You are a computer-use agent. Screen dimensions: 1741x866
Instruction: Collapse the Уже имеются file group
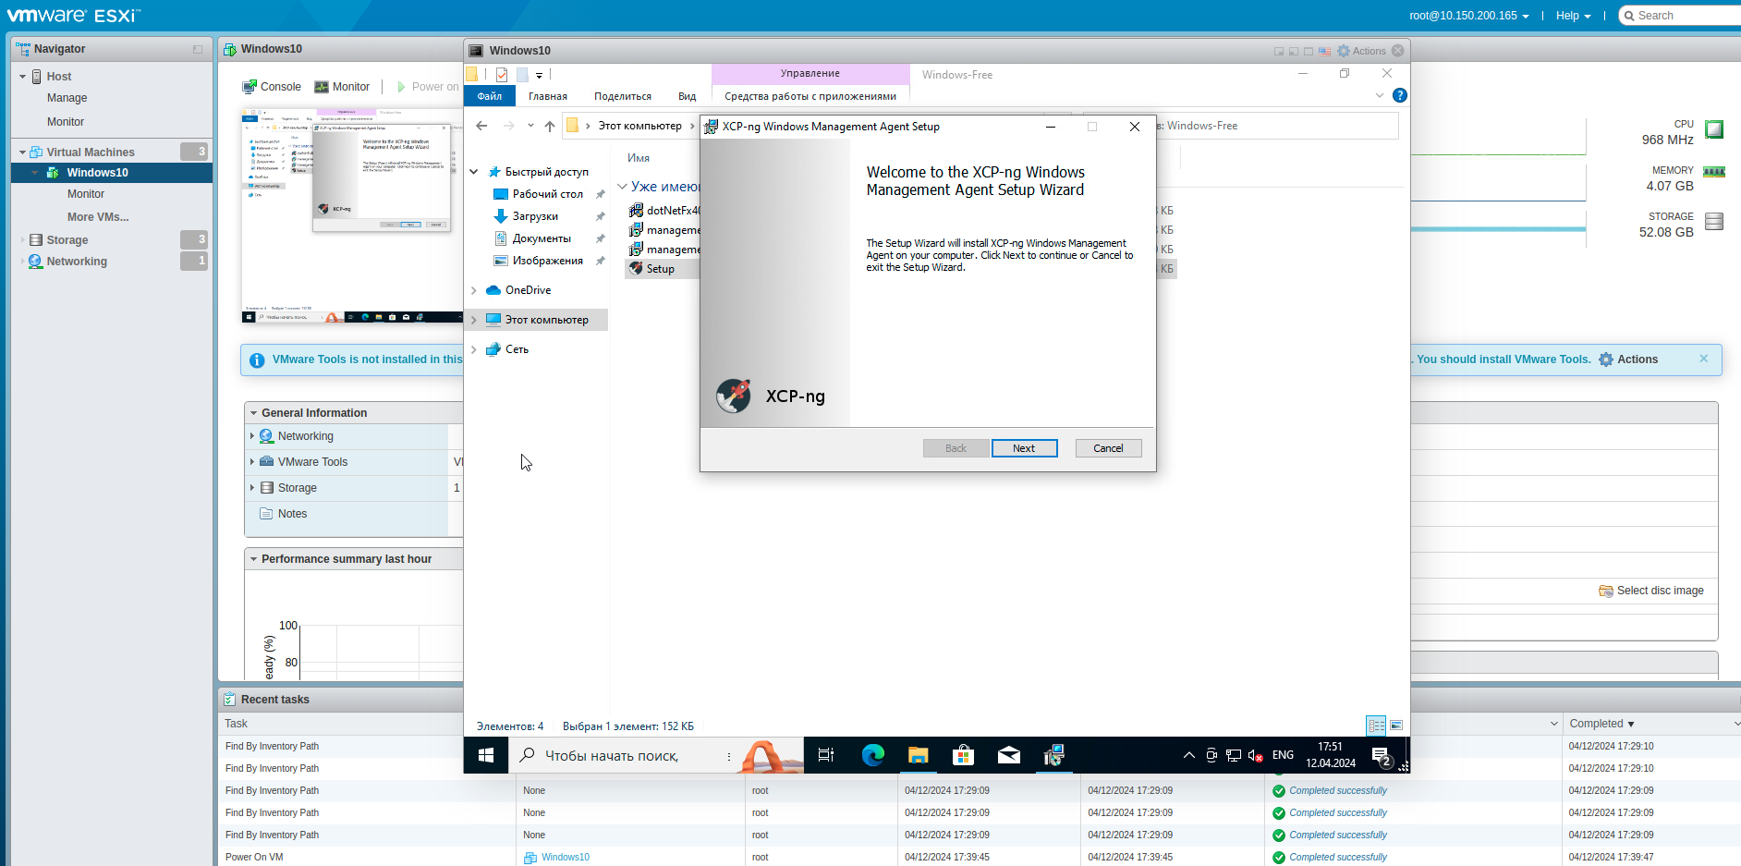pos(623,187)
